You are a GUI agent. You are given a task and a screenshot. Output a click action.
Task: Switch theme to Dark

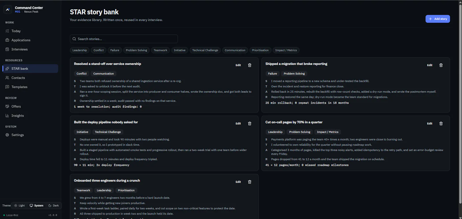tap(53, 206)
